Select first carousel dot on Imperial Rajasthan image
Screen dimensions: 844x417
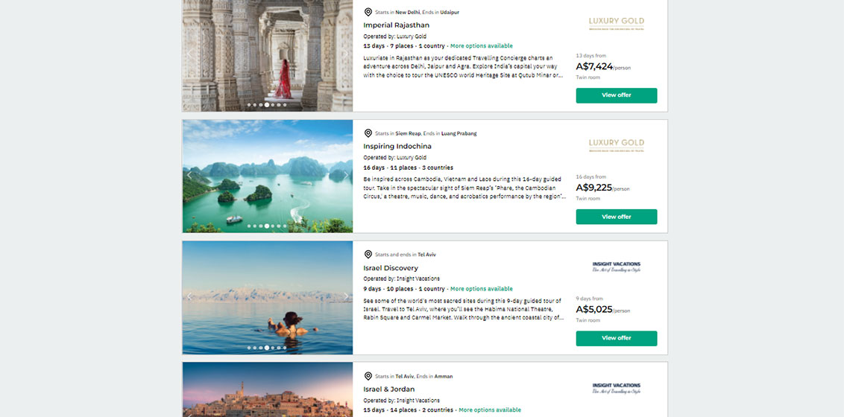pos(249,105)
